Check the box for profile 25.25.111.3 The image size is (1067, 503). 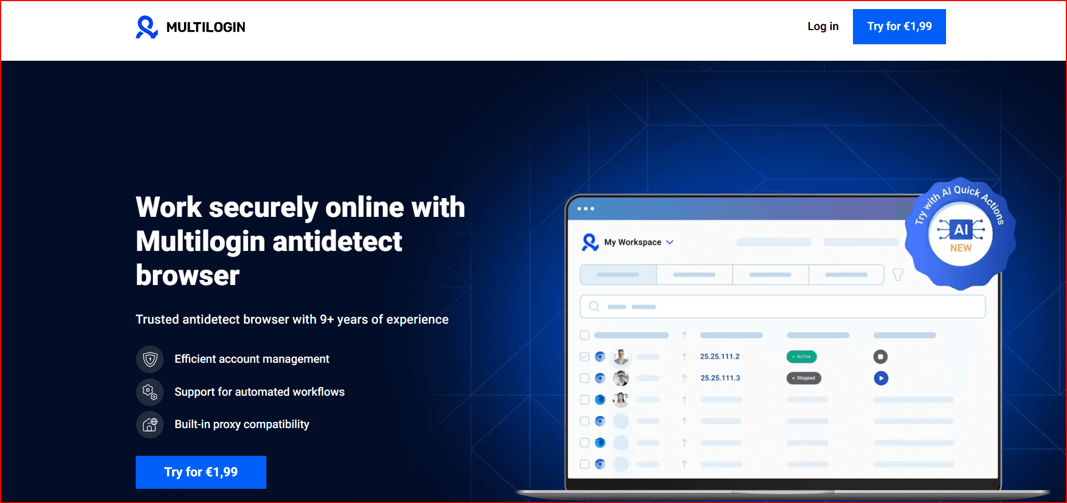coord(584,378)
